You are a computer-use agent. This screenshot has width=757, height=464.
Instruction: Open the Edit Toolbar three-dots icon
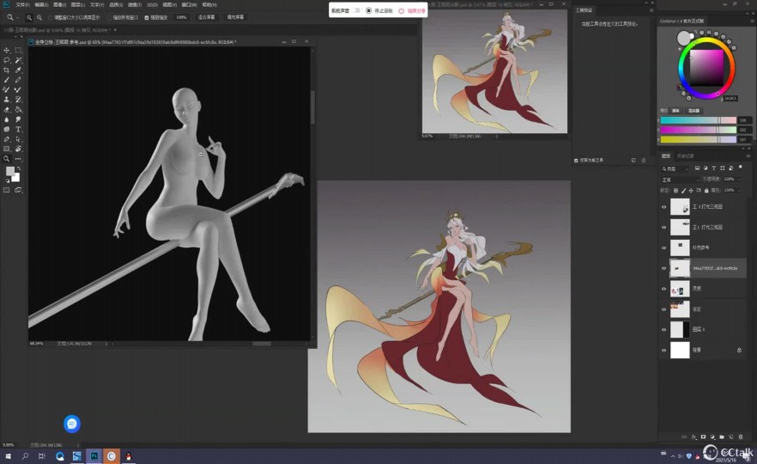point(18,158)
